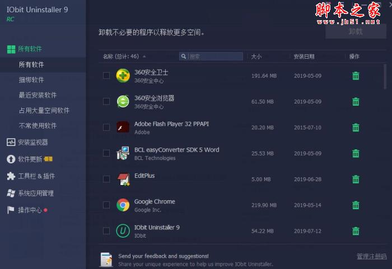The height and width of the screenshot is (269, 392).
Task: Open the 安装监视器 section
Action: pyautogui.click(x=32, y=143)
